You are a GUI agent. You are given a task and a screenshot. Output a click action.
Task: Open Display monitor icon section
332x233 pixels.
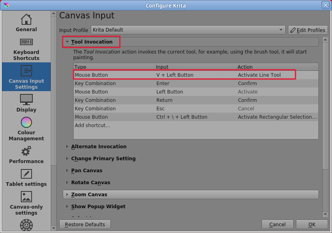pyautogui.click(x=26, y=100)
